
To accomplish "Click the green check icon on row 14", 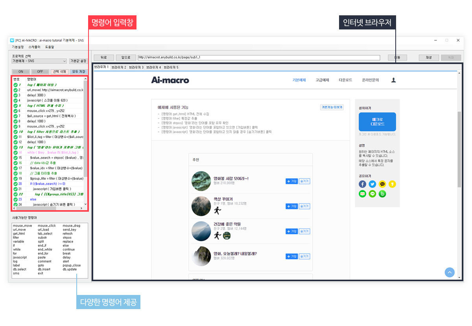I will coord(16,152).
